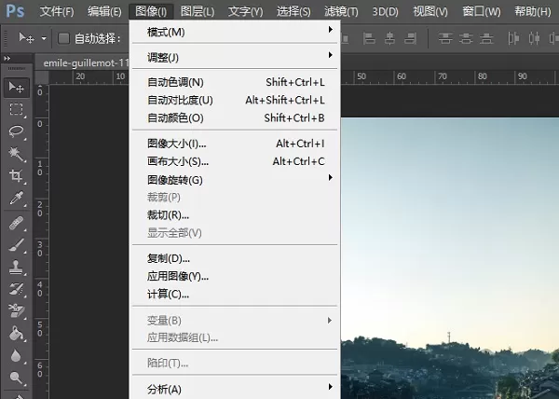Open the 文件(F) menu
Screen dimensions: 559x399
pos(57,12)
